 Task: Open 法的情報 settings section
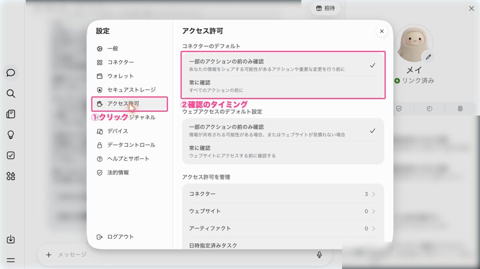130,173
